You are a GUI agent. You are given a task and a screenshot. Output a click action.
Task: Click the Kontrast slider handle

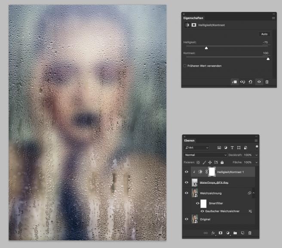268,59
